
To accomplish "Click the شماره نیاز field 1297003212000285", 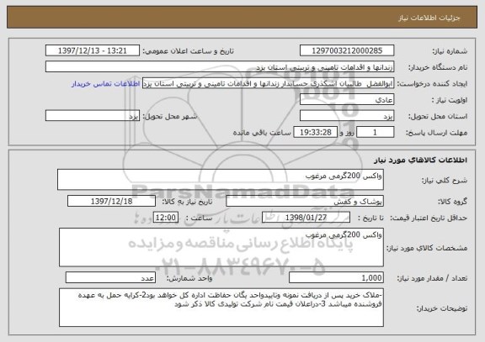I will coord(347,50).
